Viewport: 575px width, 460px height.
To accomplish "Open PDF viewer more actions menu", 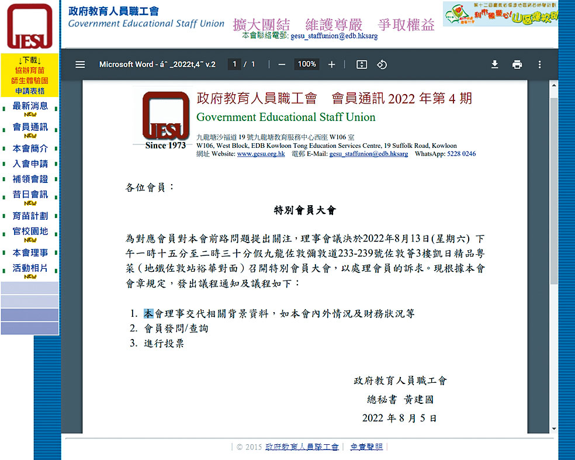I will click(x=539, y=64).
